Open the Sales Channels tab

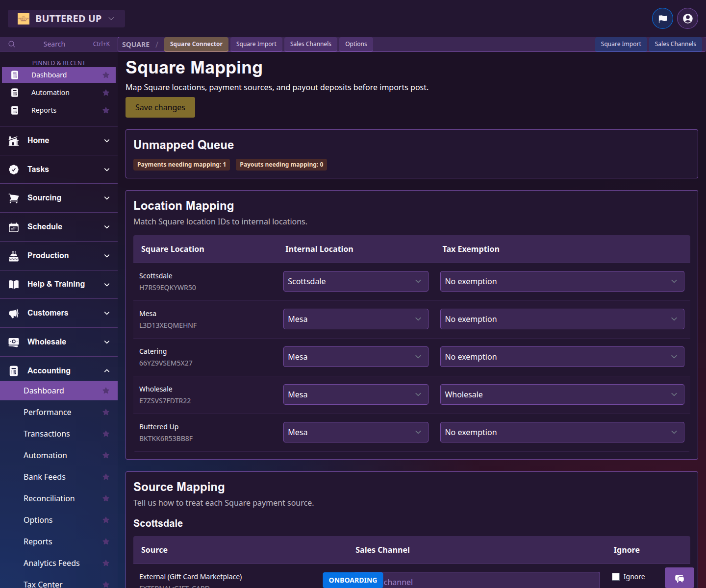click(x=310, y=44)
